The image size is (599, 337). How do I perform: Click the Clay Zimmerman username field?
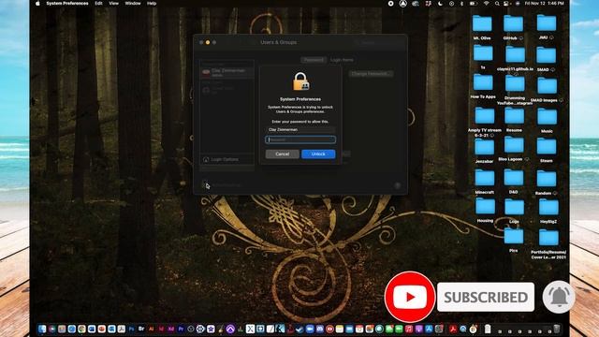300,129
